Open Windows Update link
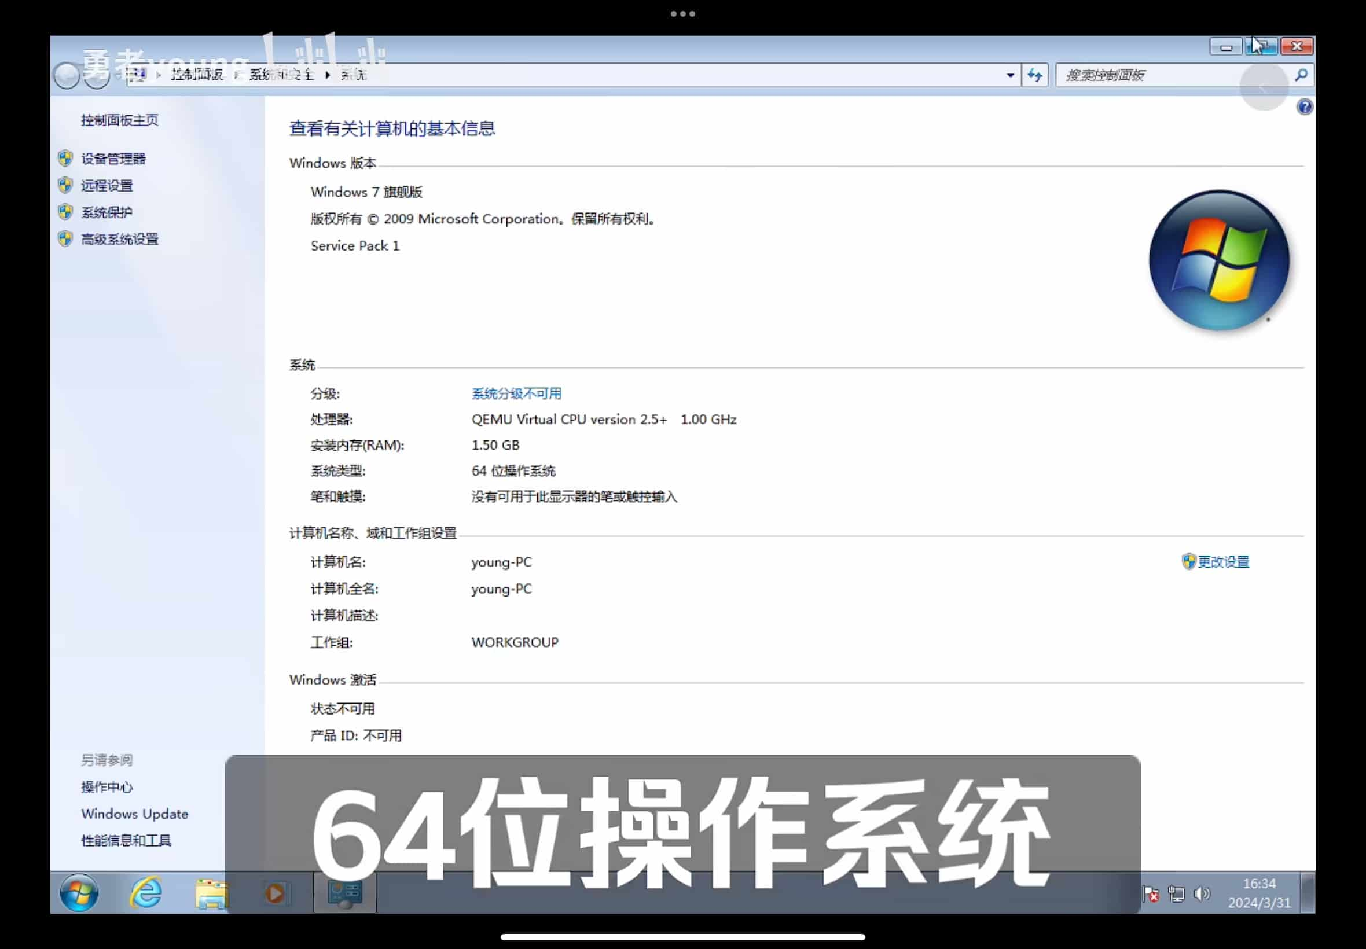The width and height of the screenshot is (1366, 949). click(x=135, y=814)
